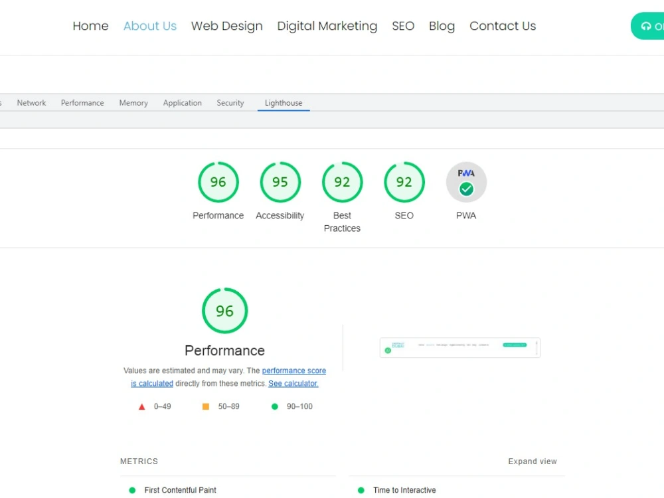The width and height of the screenshot is (664, 498).
Task: Click the green circle 90–100 legend icon
Action: [x=275, y=406]
